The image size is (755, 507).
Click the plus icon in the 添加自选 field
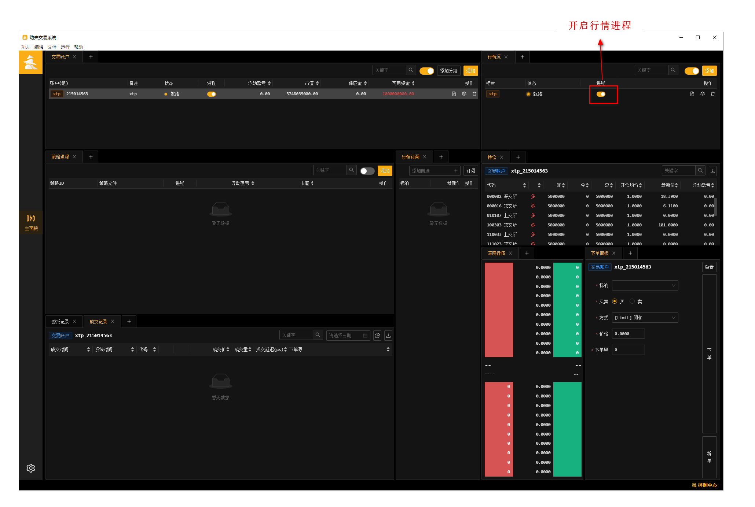[x=455, y=171]
